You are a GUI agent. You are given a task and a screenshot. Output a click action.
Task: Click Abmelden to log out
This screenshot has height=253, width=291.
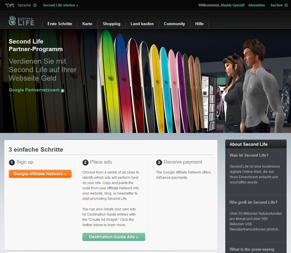257,5
